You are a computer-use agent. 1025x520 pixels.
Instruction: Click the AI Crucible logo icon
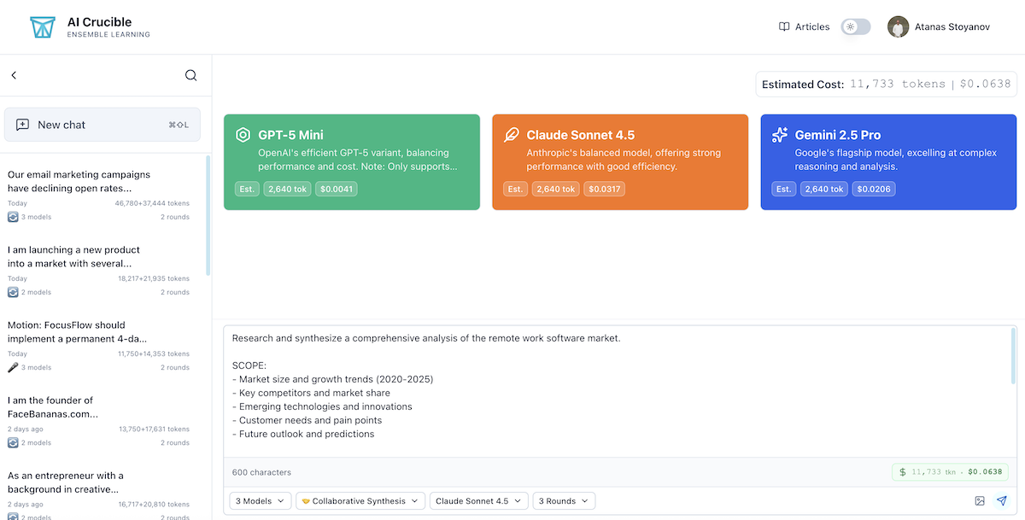click(x=42, y=27)
